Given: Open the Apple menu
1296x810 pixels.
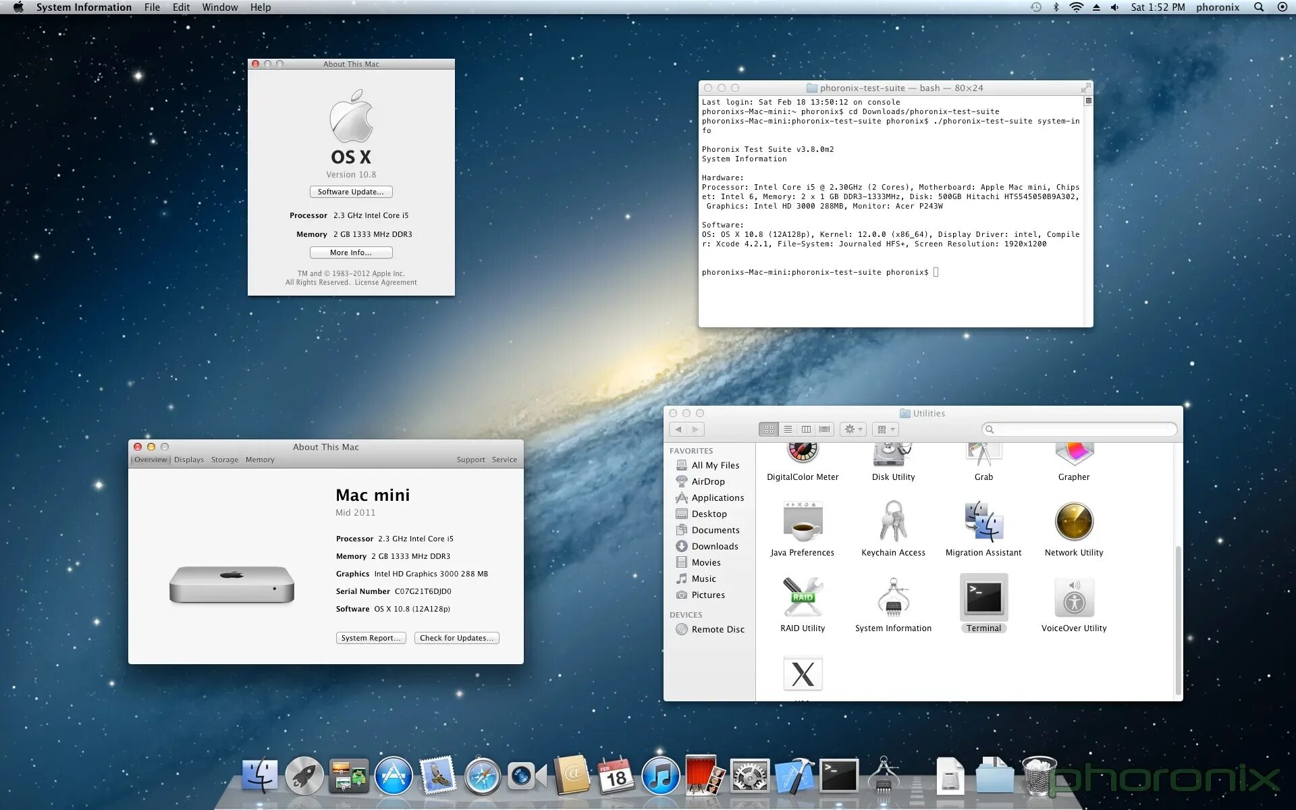Looking at the screenshot, I should click(18, 7).
